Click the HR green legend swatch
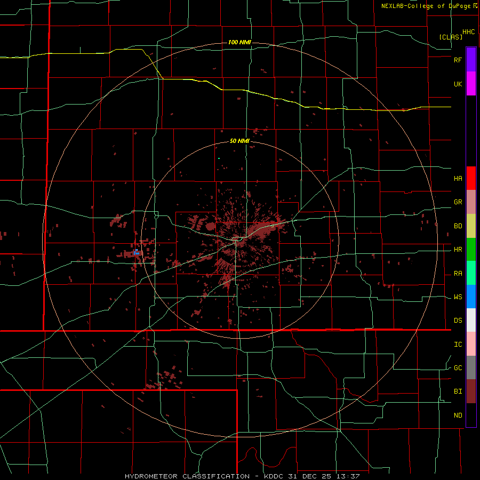This screenshot has height=480, width=480. point(471,250)
